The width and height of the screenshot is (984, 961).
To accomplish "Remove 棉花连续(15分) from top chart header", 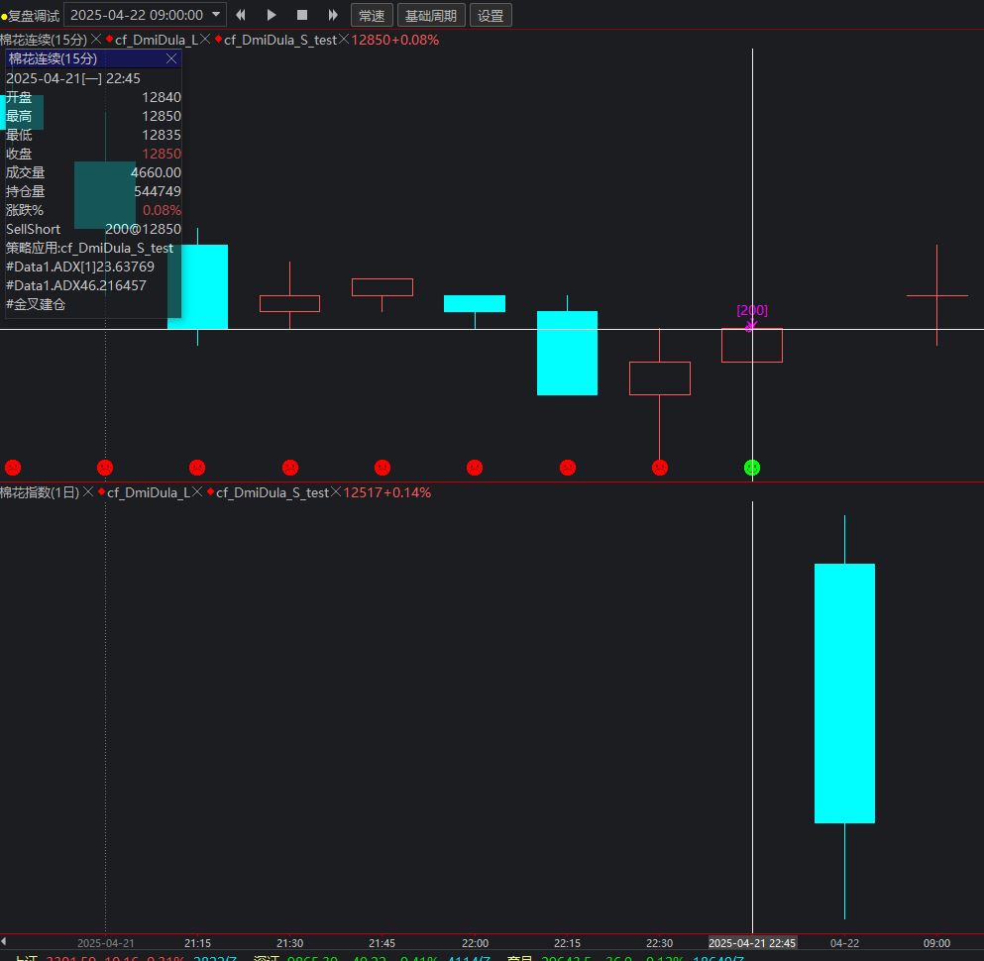I will [x=96, y=40].
